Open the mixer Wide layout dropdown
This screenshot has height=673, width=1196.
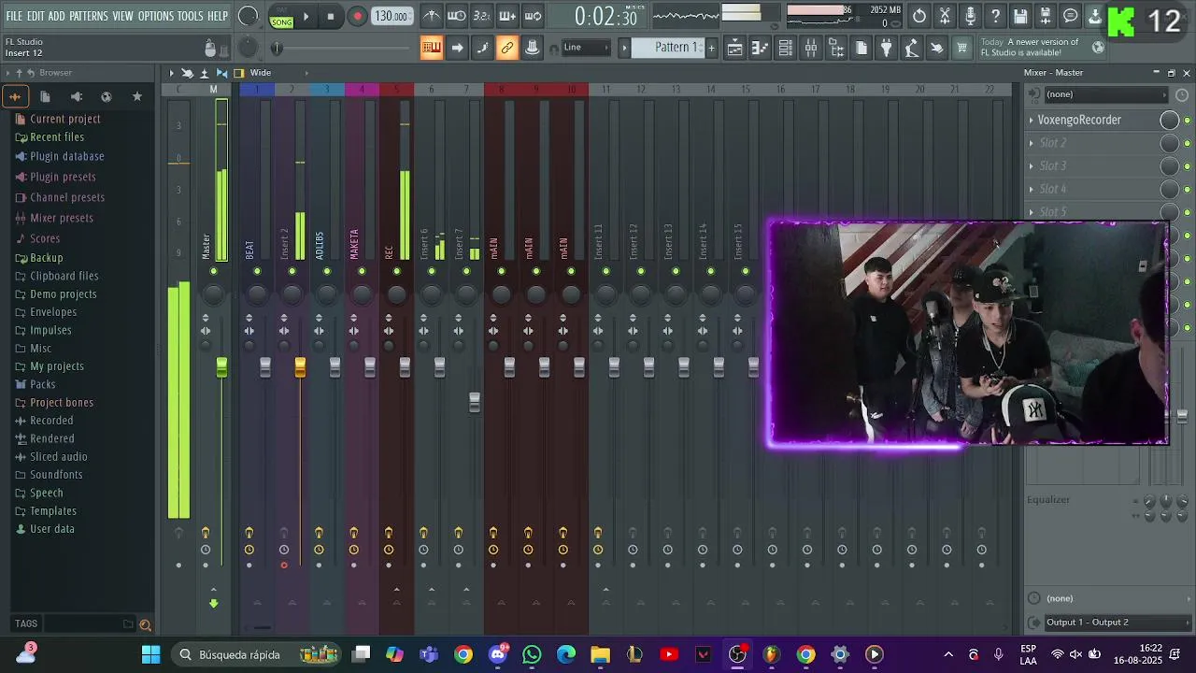click(x=274, y=73)
